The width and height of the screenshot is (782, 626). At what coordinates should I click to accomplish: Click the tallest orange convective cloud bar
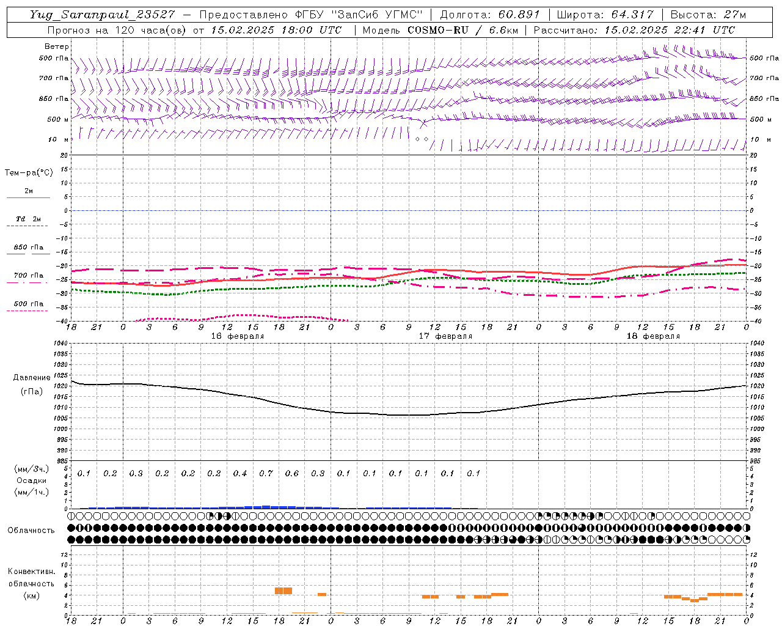(283, 591)
